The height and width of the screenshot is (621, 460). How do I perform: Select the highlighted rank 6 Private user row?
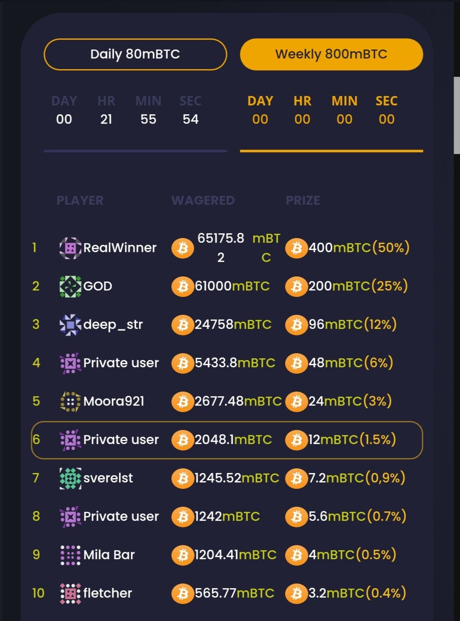coord(227,440)
